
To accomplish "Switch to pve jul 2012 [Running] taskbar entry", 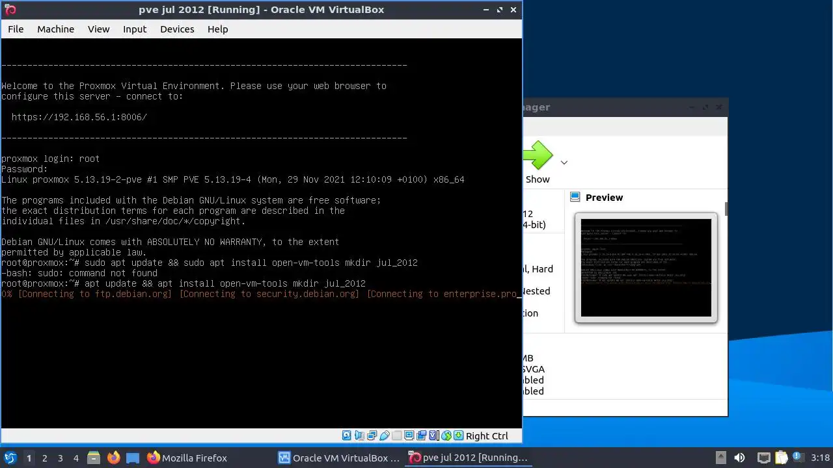I will pyautogui.click(x=468, y=458).
